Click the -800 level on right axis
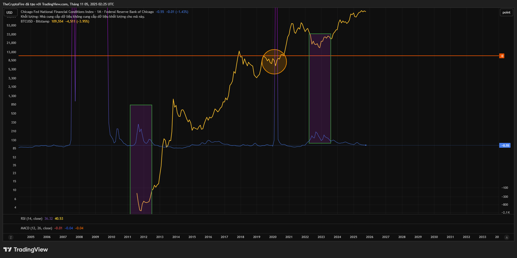517x258 pixels. [505, 205]
